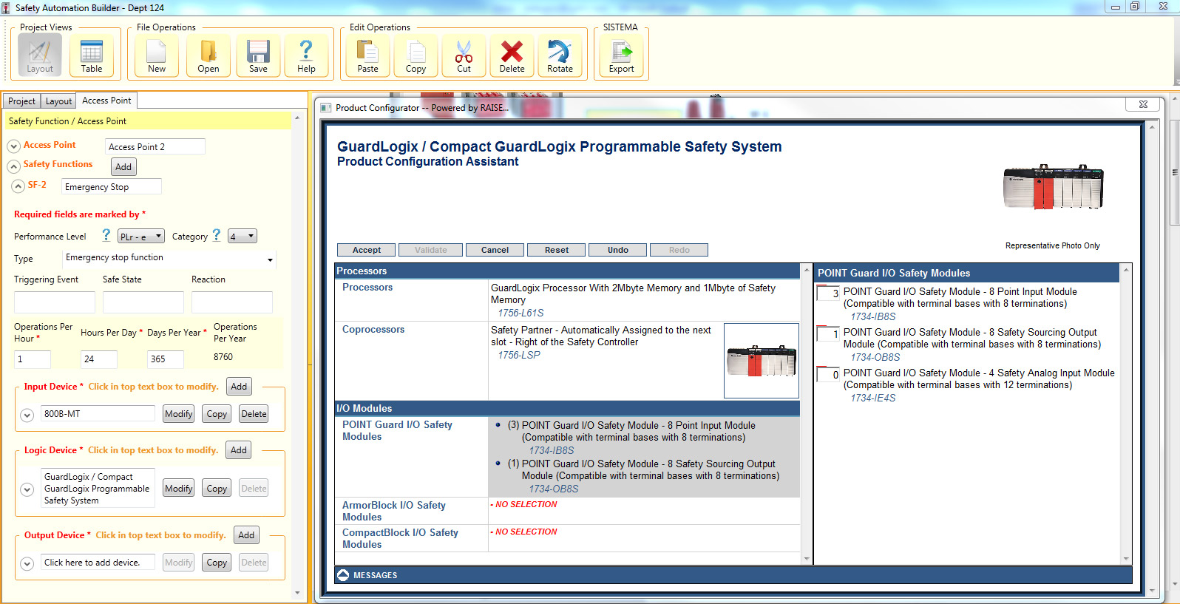Click the red Delete X icon
1180x604 pixels.
click(512, 55)
